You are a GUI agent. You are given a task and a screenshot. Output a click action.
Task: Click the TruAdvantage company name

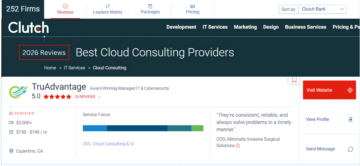(x=59, y=87)
